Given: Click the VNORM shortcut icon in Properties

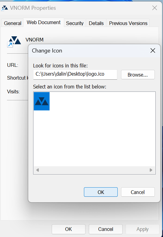Looking at the screenshot, I should pyautogui.click(x=14, y=42).
